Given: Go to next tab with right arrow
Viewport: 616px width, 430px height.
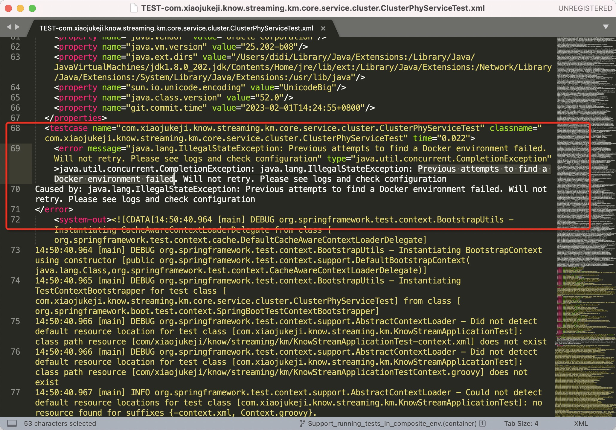Looking at the screenshot, I should tap(17, 27).
